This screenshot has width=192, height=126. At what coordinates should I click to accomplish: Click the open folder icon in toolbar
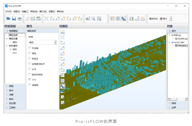click(x=8, y=19)
